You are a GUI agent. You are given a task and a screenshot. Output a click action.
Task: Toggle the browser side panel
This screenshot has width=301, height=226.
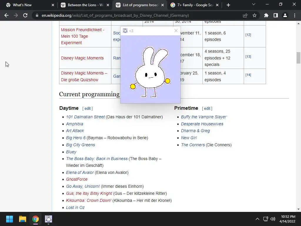point(276,15)
